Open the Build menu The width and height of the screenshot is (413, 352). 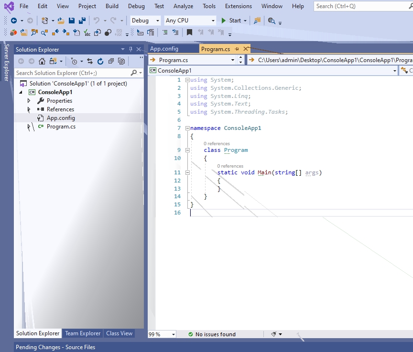pos(112,6)
